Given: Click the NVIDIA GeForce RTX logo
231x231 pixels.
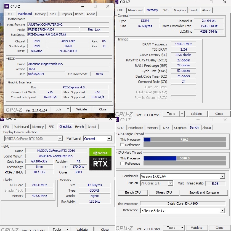Looking at the screenshot, I should (100, 159).
